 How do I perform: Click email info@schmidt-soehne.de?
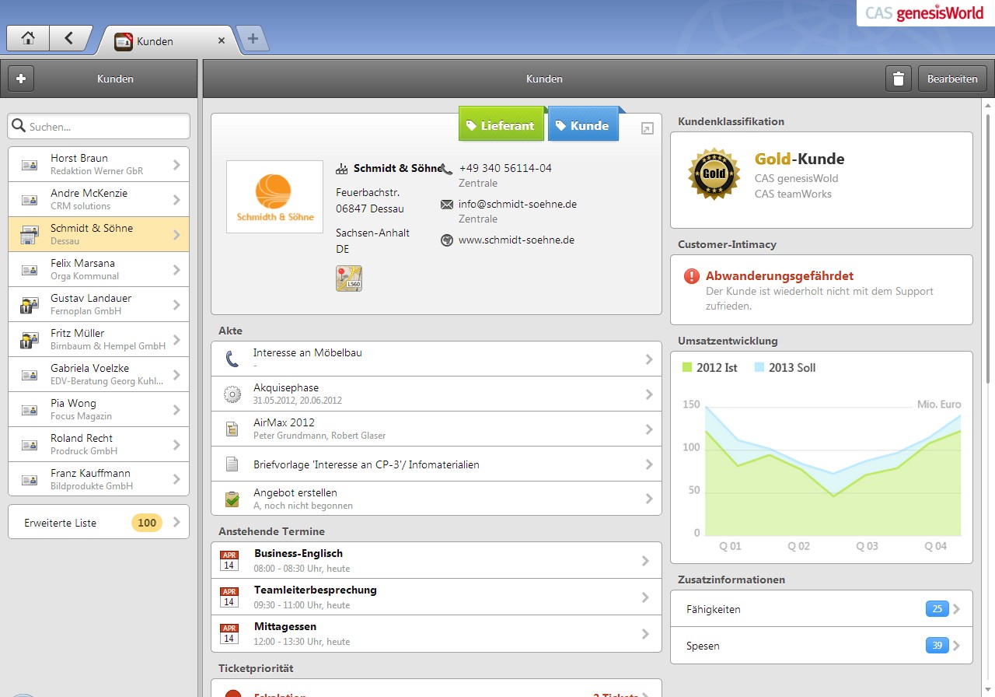518,204
